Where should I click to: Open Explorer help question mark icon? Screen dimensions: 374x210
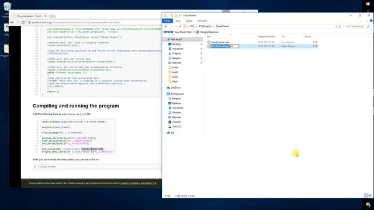point(371,21)
